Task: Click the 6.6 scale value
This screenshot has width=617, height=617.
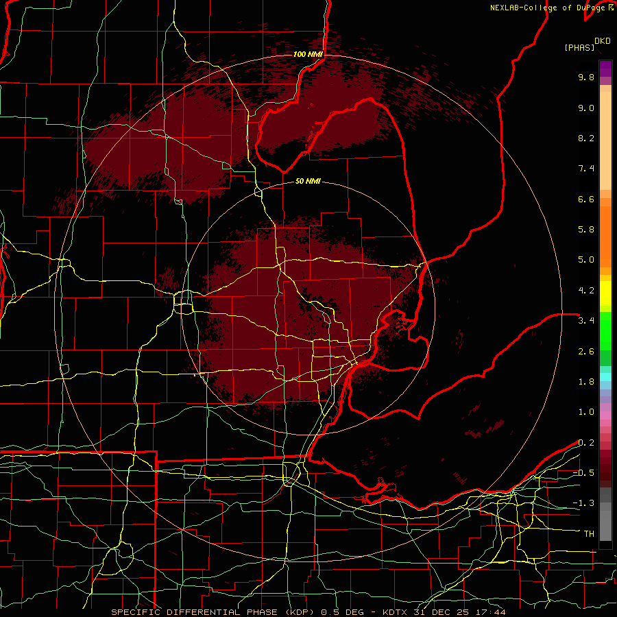Action: [x=586, y=199]
